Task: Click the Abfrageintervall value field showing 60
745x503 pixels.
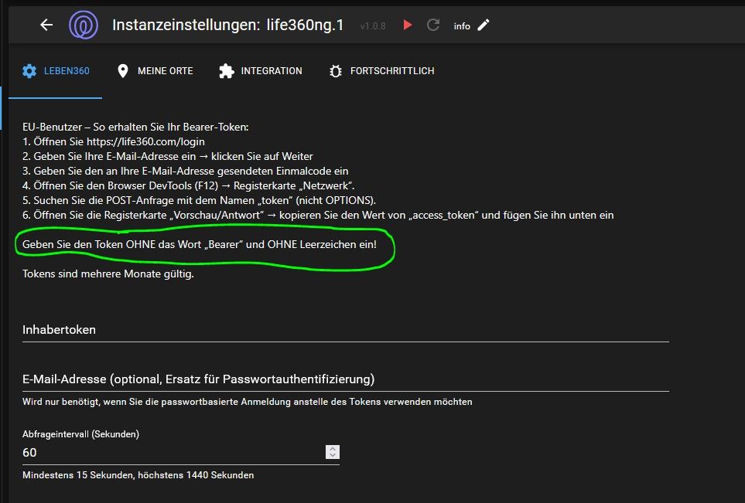Action: 173,453
